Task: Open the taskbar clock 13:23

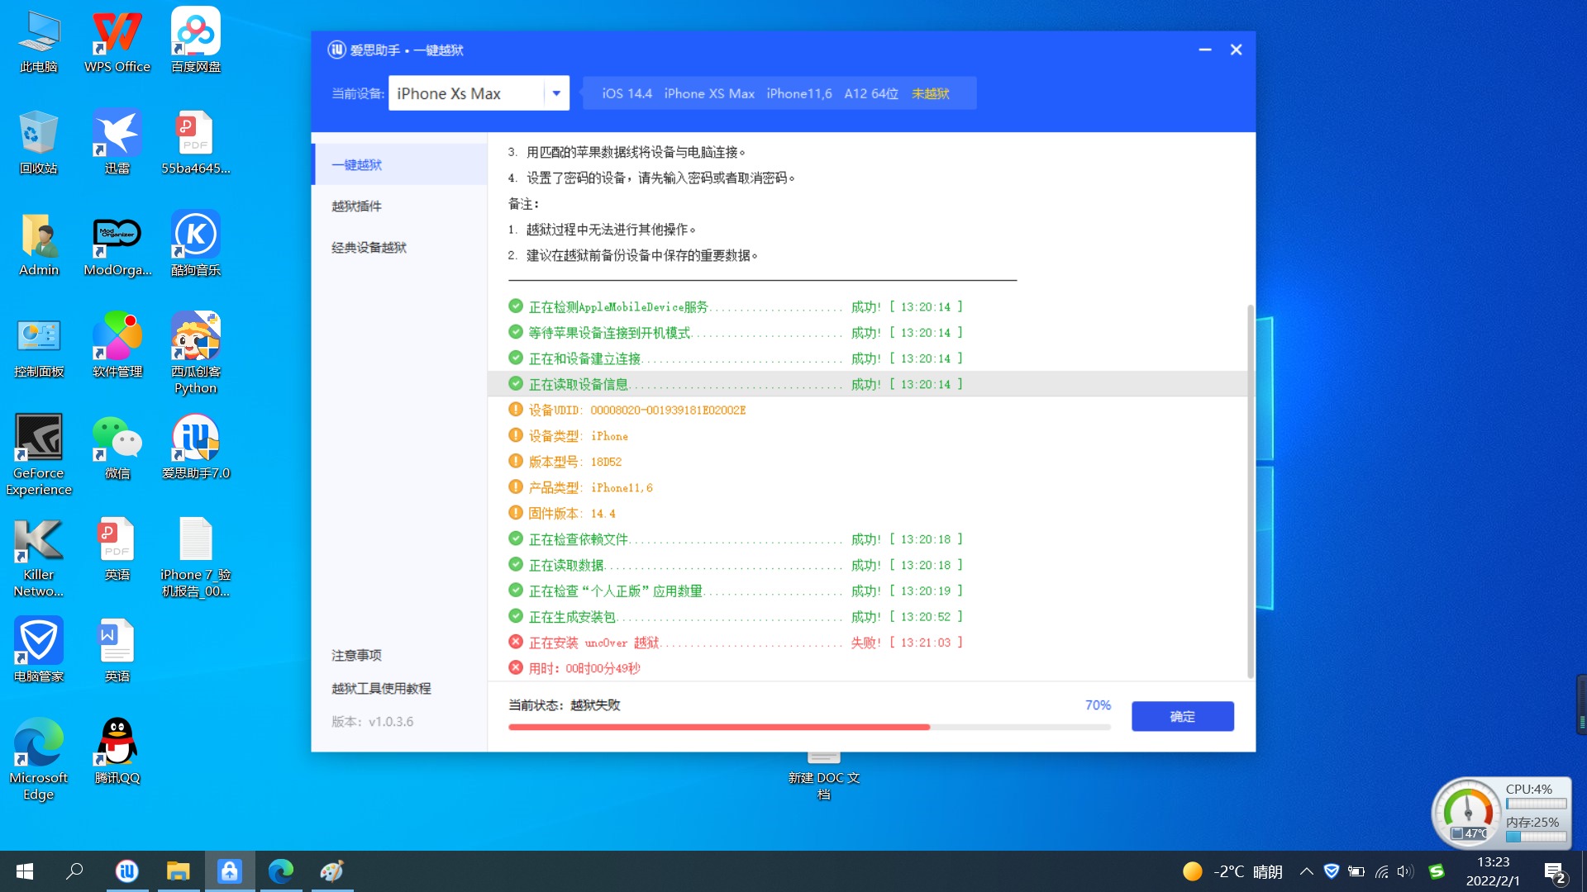Action: (1493, 871)
